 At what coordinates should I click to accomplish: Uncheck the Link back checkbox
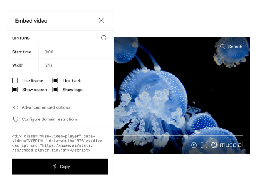point(55,81)
